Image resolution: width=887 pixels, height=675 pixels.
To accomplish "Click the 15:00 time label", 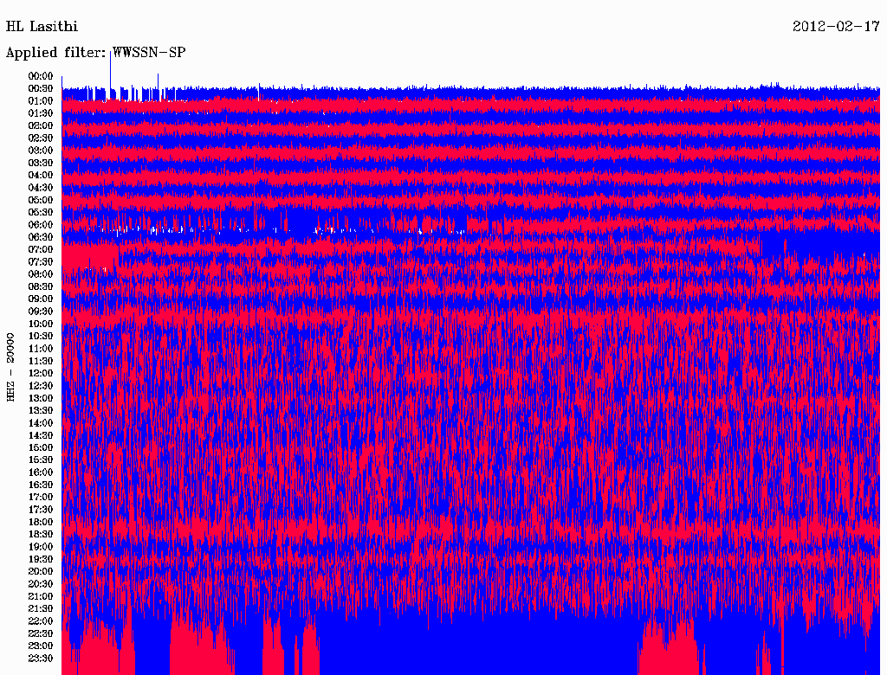I will coord(41,447).
